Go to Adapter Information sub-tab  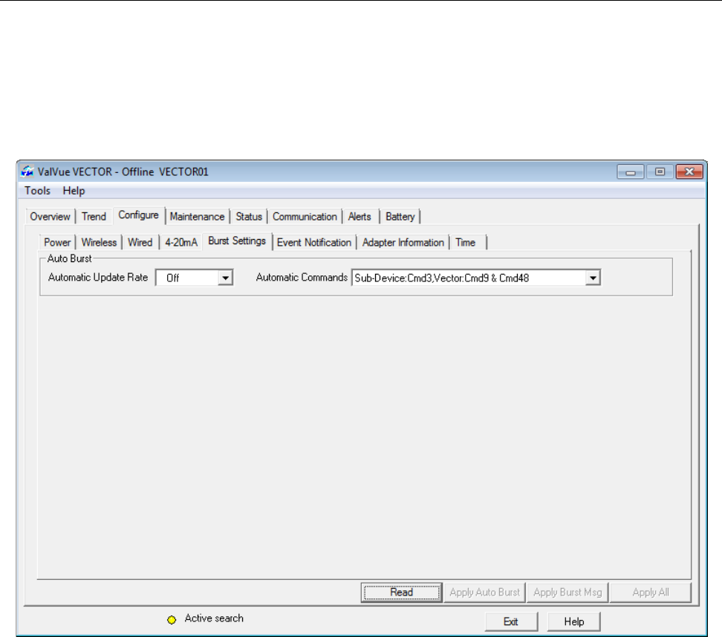click(403, 242)
